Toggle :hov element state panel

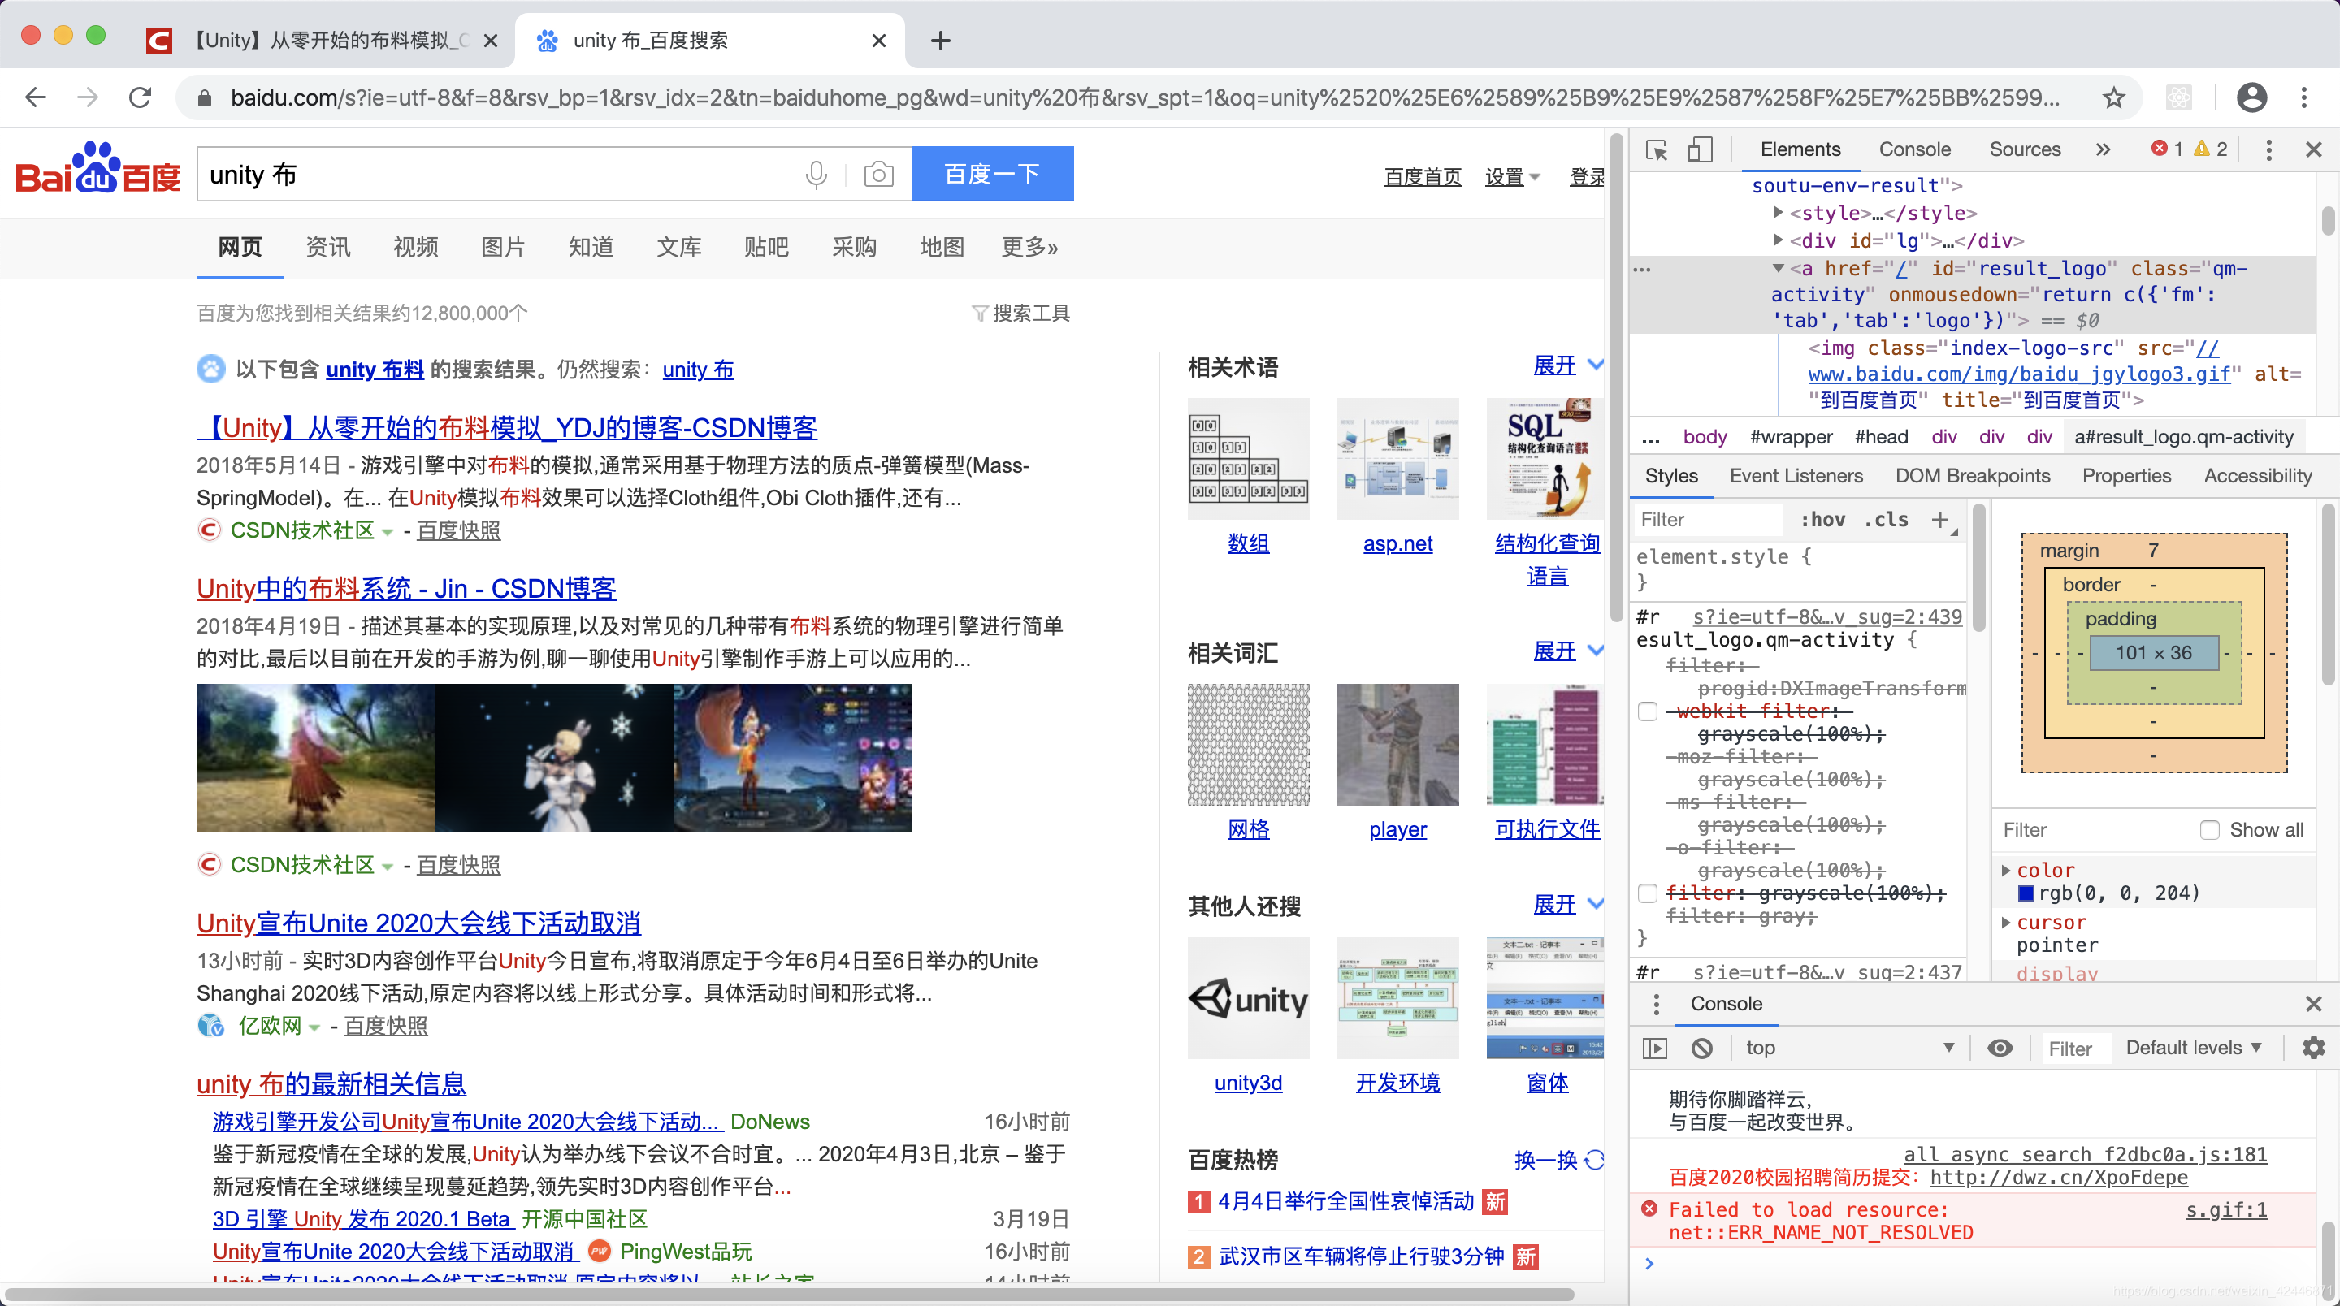[1822, 520]
